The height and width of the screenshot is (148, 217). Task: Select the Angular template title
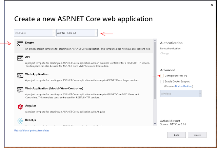pyautogui.click(x=31, y=105)
